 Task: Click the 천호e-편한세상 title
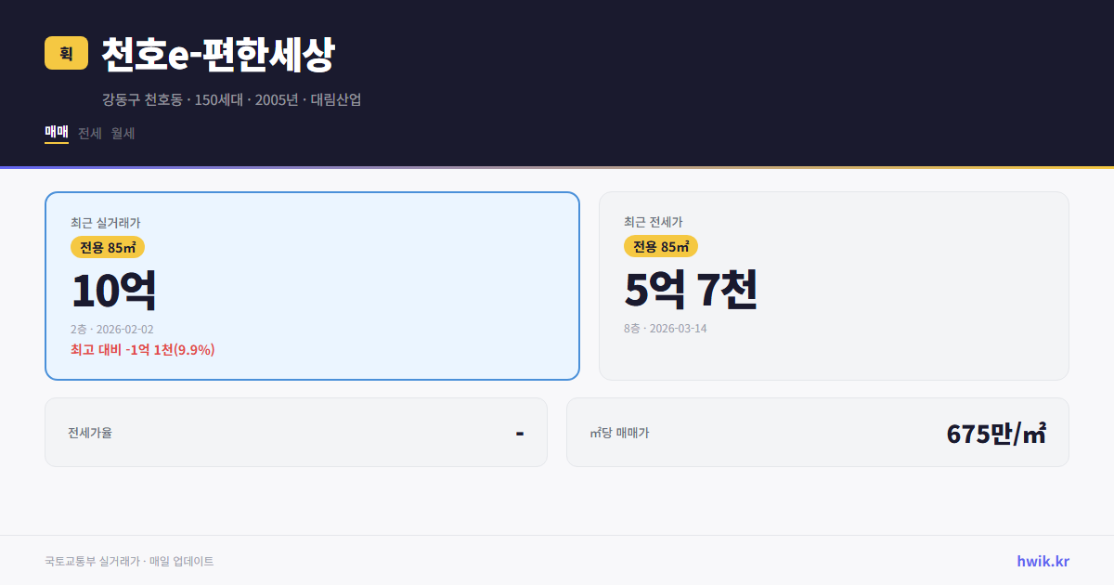[217, 55]
